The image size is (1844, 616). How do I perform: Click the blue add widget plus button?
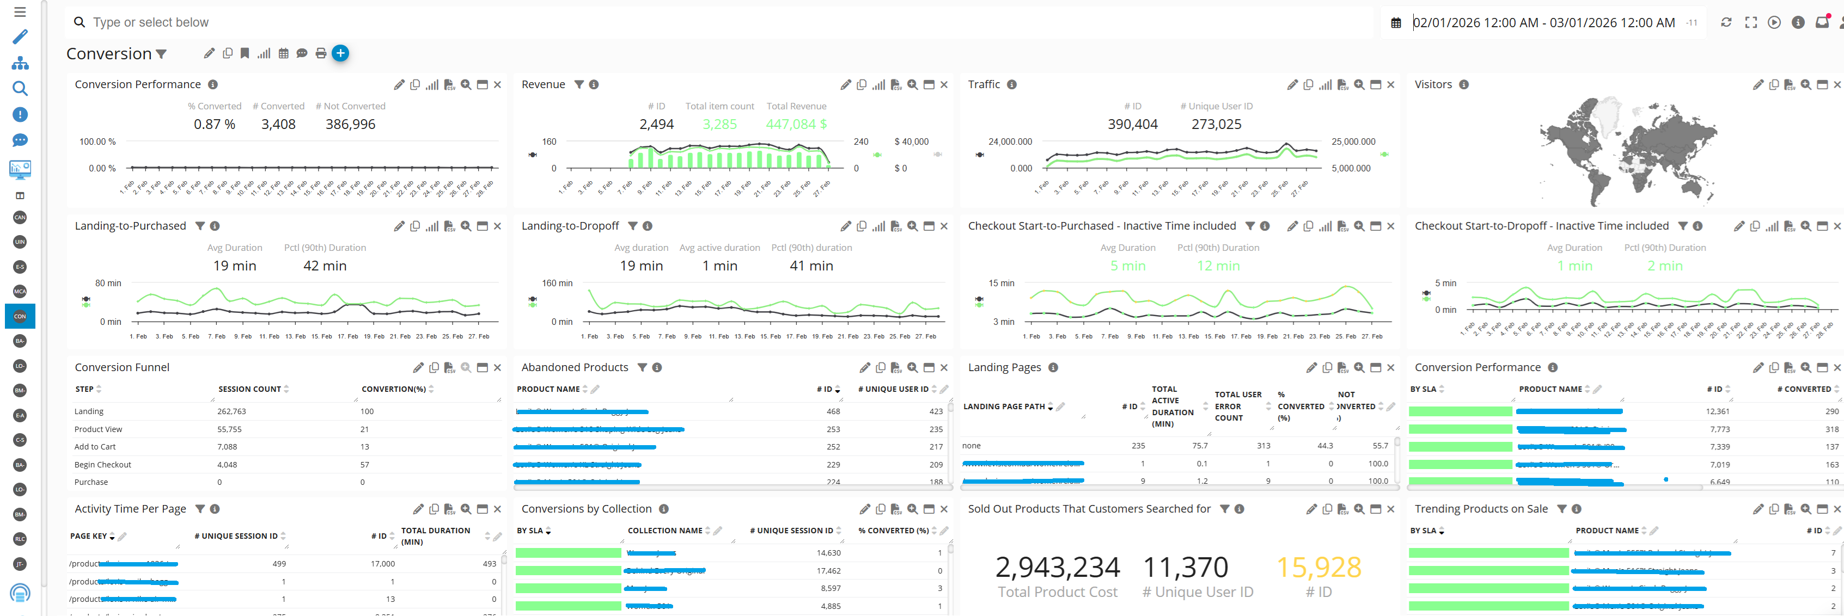pos(341,53)
